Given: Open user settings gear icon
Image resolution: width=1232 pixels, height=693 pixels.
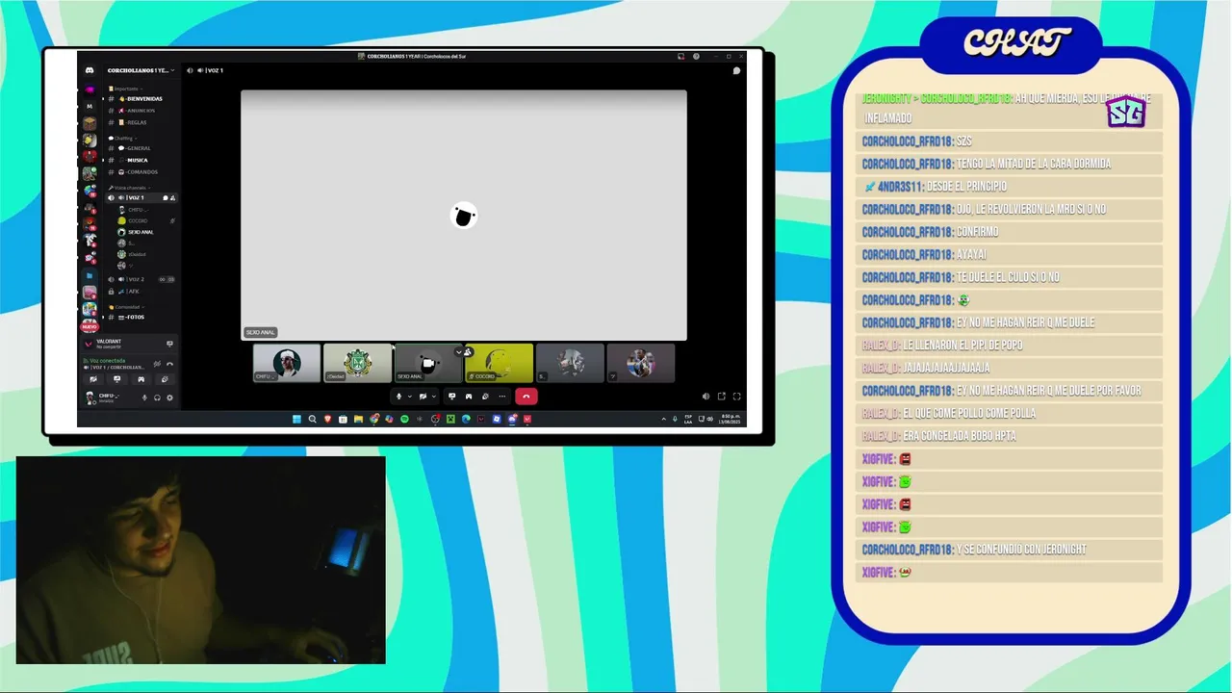Looking at the screenshot, I should (x=170, y=398).
